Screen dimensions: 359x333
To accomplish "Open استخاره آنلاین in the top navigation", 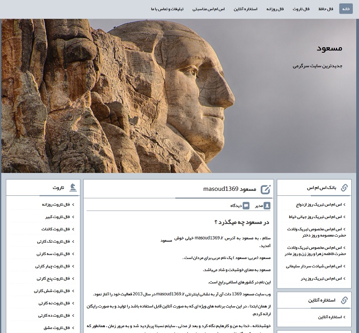I will (x=245, y=9).
